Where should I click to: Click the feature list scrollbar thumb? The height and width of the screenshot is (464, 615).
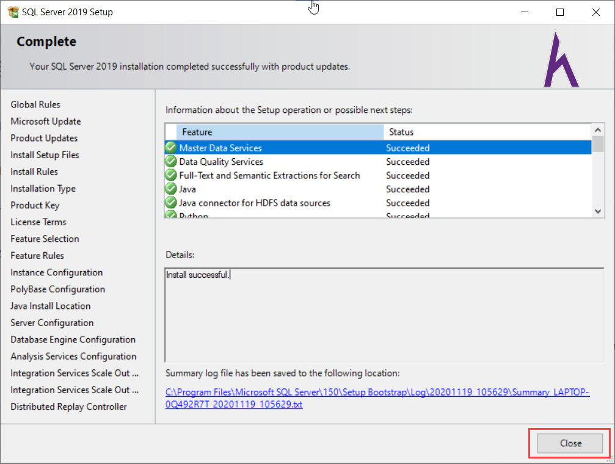pyautogui.click(x=598, y=144)
